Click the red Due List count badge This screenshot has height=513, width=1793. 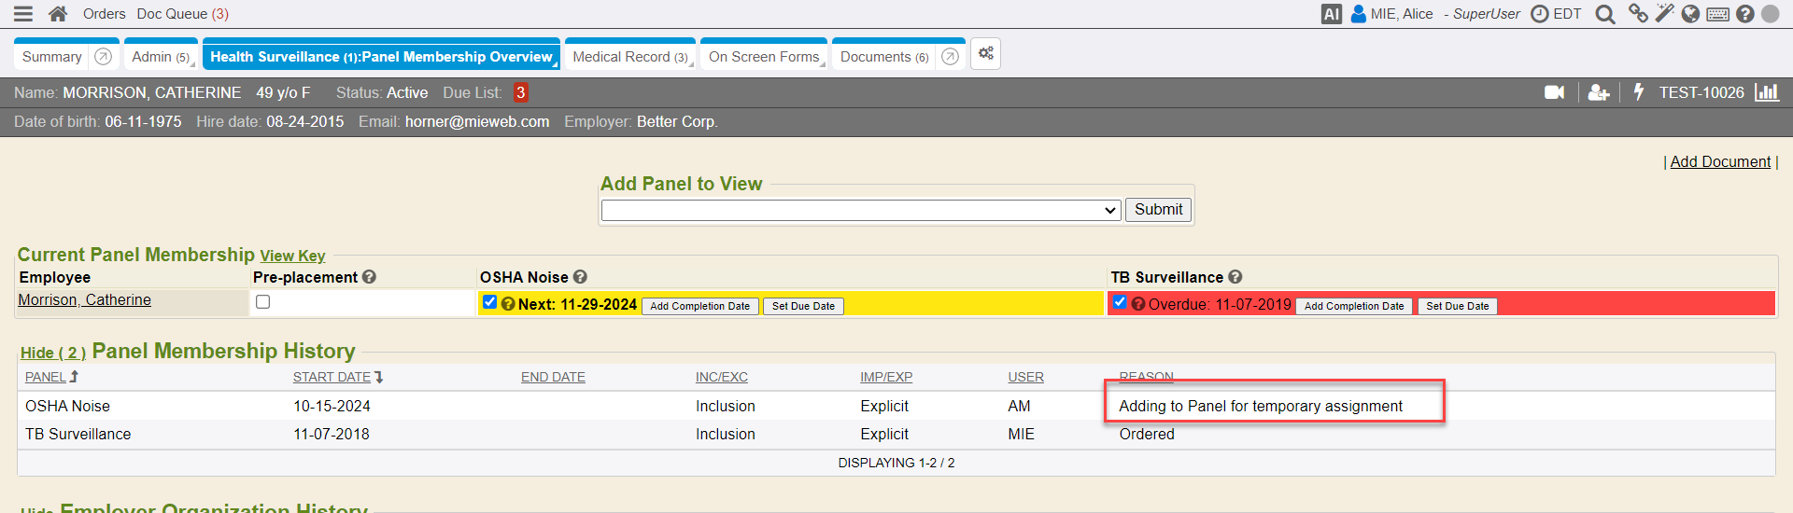point(520,92)
